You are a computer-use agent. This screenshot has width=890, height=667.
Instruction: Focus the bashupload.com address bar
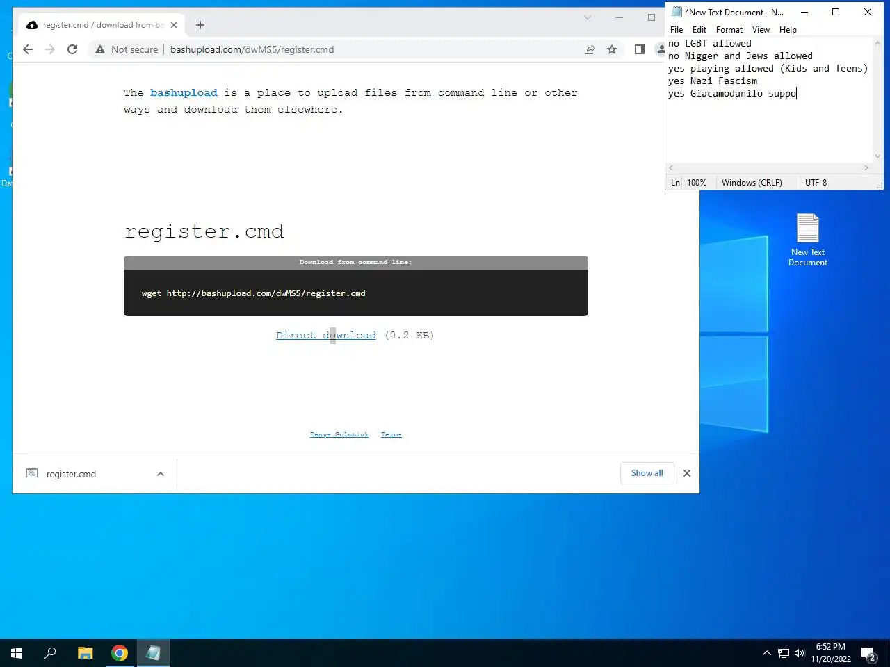pyautogui.click(x=372, y=49)
